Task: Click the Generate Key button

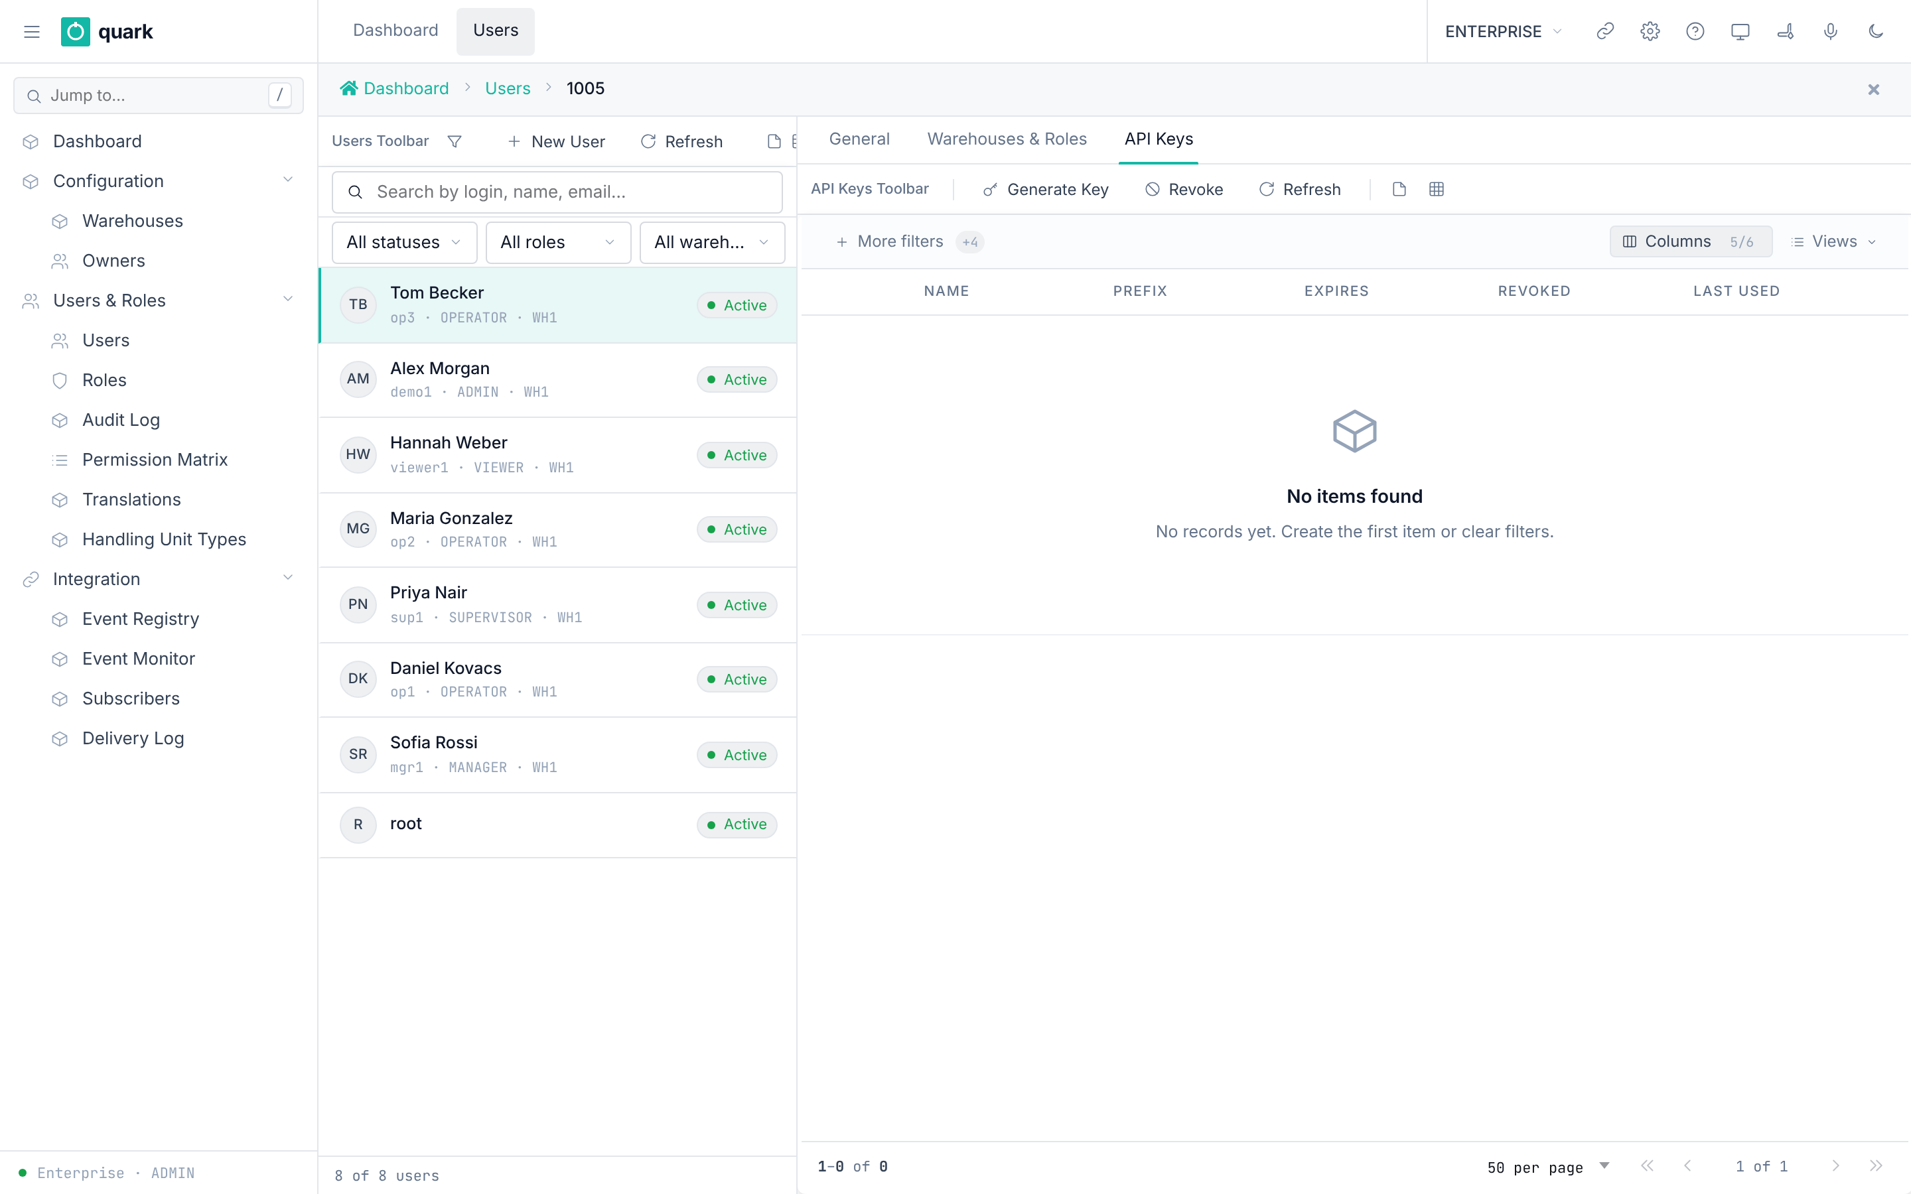Action: point(1046,190)
